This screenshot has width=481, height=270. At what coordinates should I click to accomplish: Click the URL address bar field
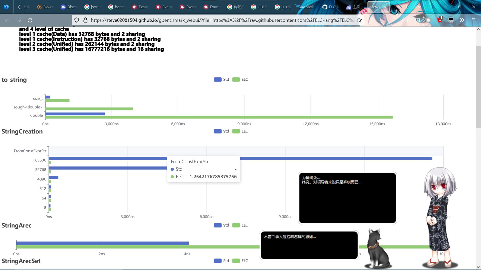tap(220, 20)
